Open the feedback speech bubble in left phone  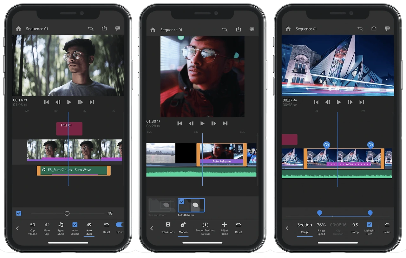(x=118, y=29)
